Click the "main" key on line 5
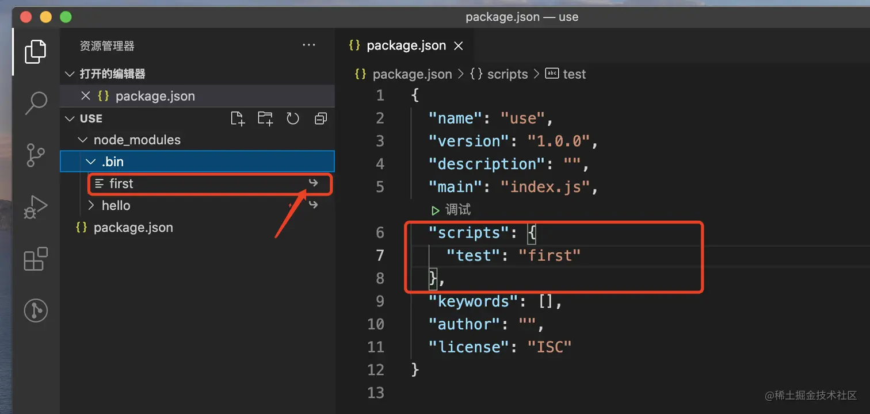This screenshot has height=414, width=870. click(x=455, y=187)
